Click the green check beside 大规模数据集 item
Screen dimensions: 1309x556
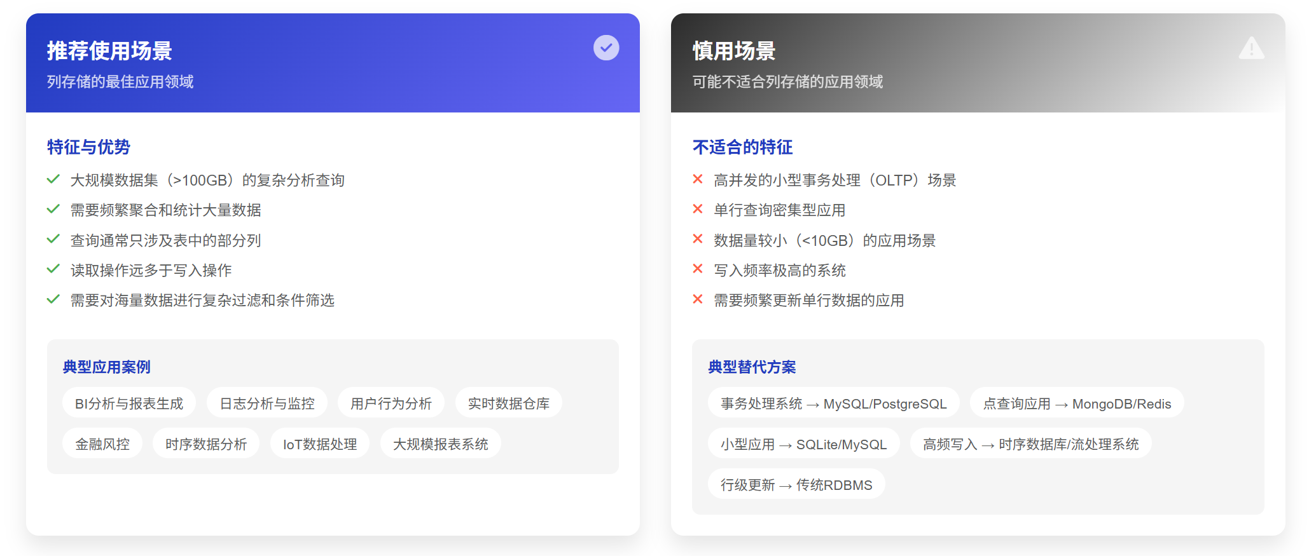tap(53, 179)
